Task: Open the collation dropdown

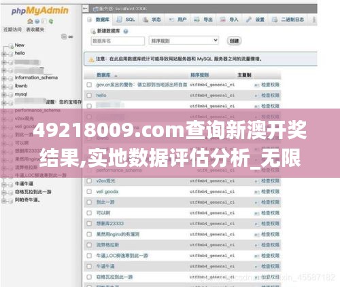Action: [184, 41]
